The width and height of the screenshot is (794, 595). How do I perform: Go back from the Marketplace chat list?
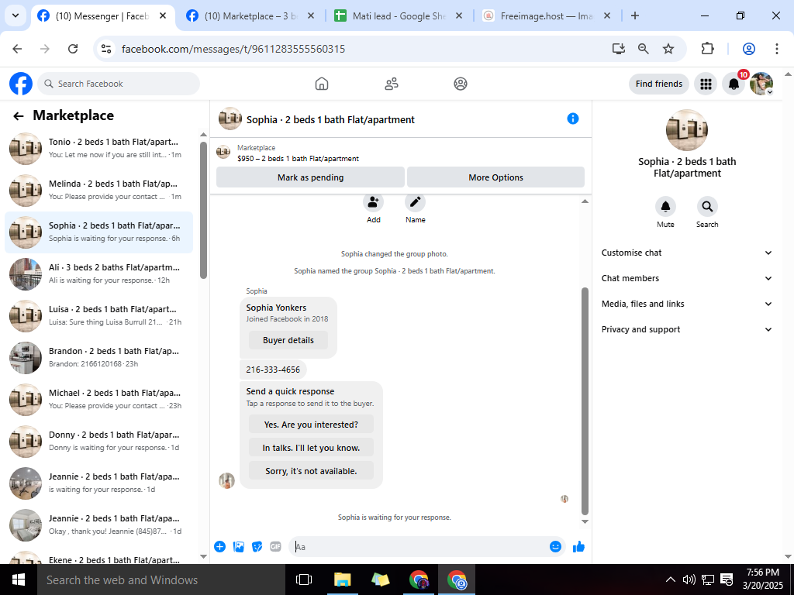[19, 116]
